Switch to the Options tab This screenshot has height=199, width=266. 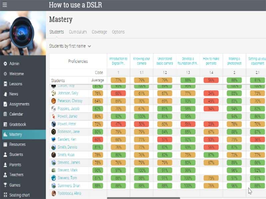point(118,32)
